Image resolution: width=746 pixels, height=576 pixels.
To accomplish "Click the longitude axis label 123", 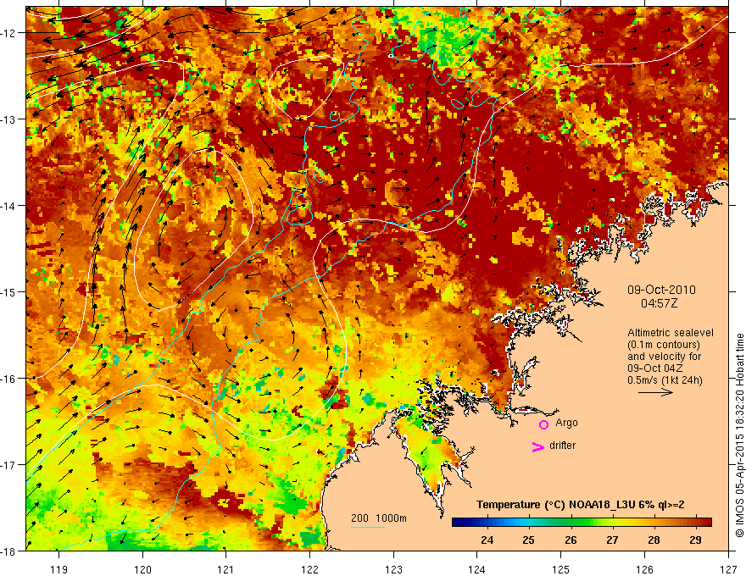I will tap(393, 569).
